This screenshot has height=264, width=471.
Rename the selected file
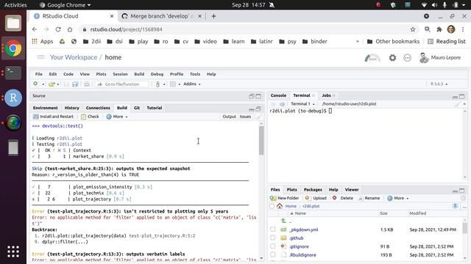(369, 198)
